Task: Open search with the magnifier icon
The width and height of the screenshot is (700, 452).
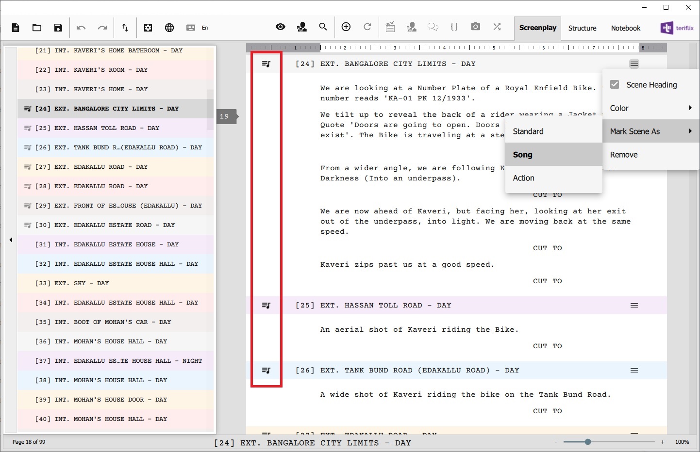Action: [x=323, y=27]
